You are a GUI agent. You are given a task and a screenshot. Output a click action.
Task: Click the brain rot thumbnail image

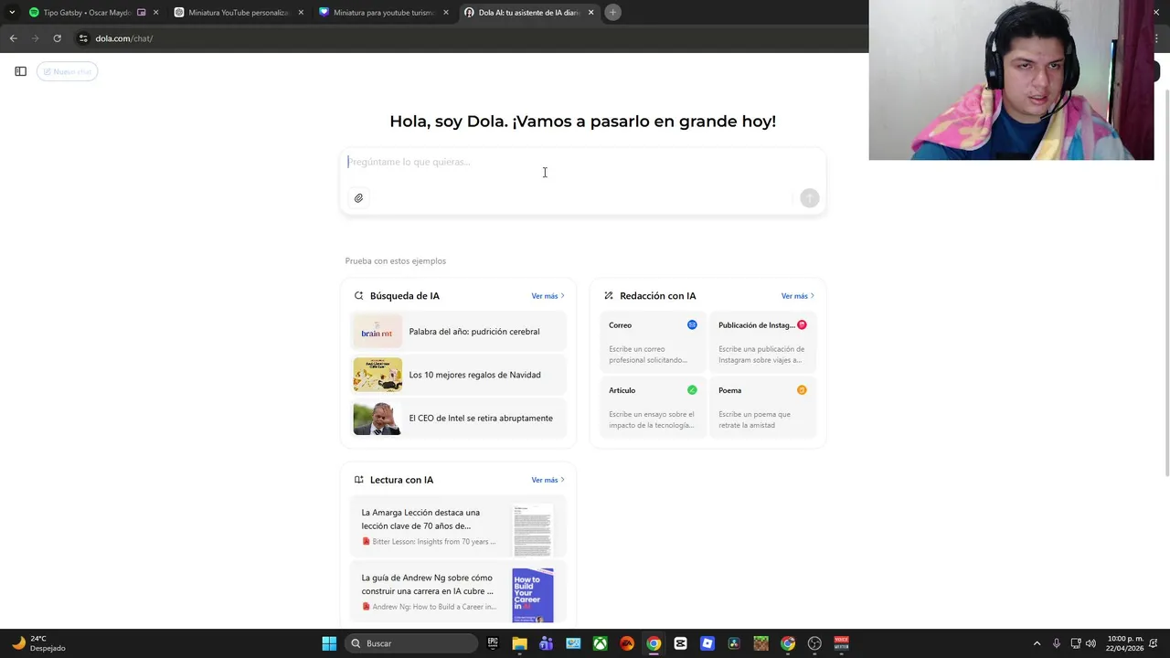click(x=378, y=332)
